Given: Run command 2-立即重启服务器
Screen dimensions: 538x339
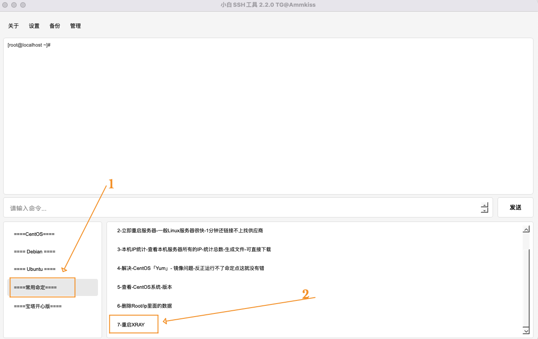Looking at the screenshot, I should pos(190,230).
